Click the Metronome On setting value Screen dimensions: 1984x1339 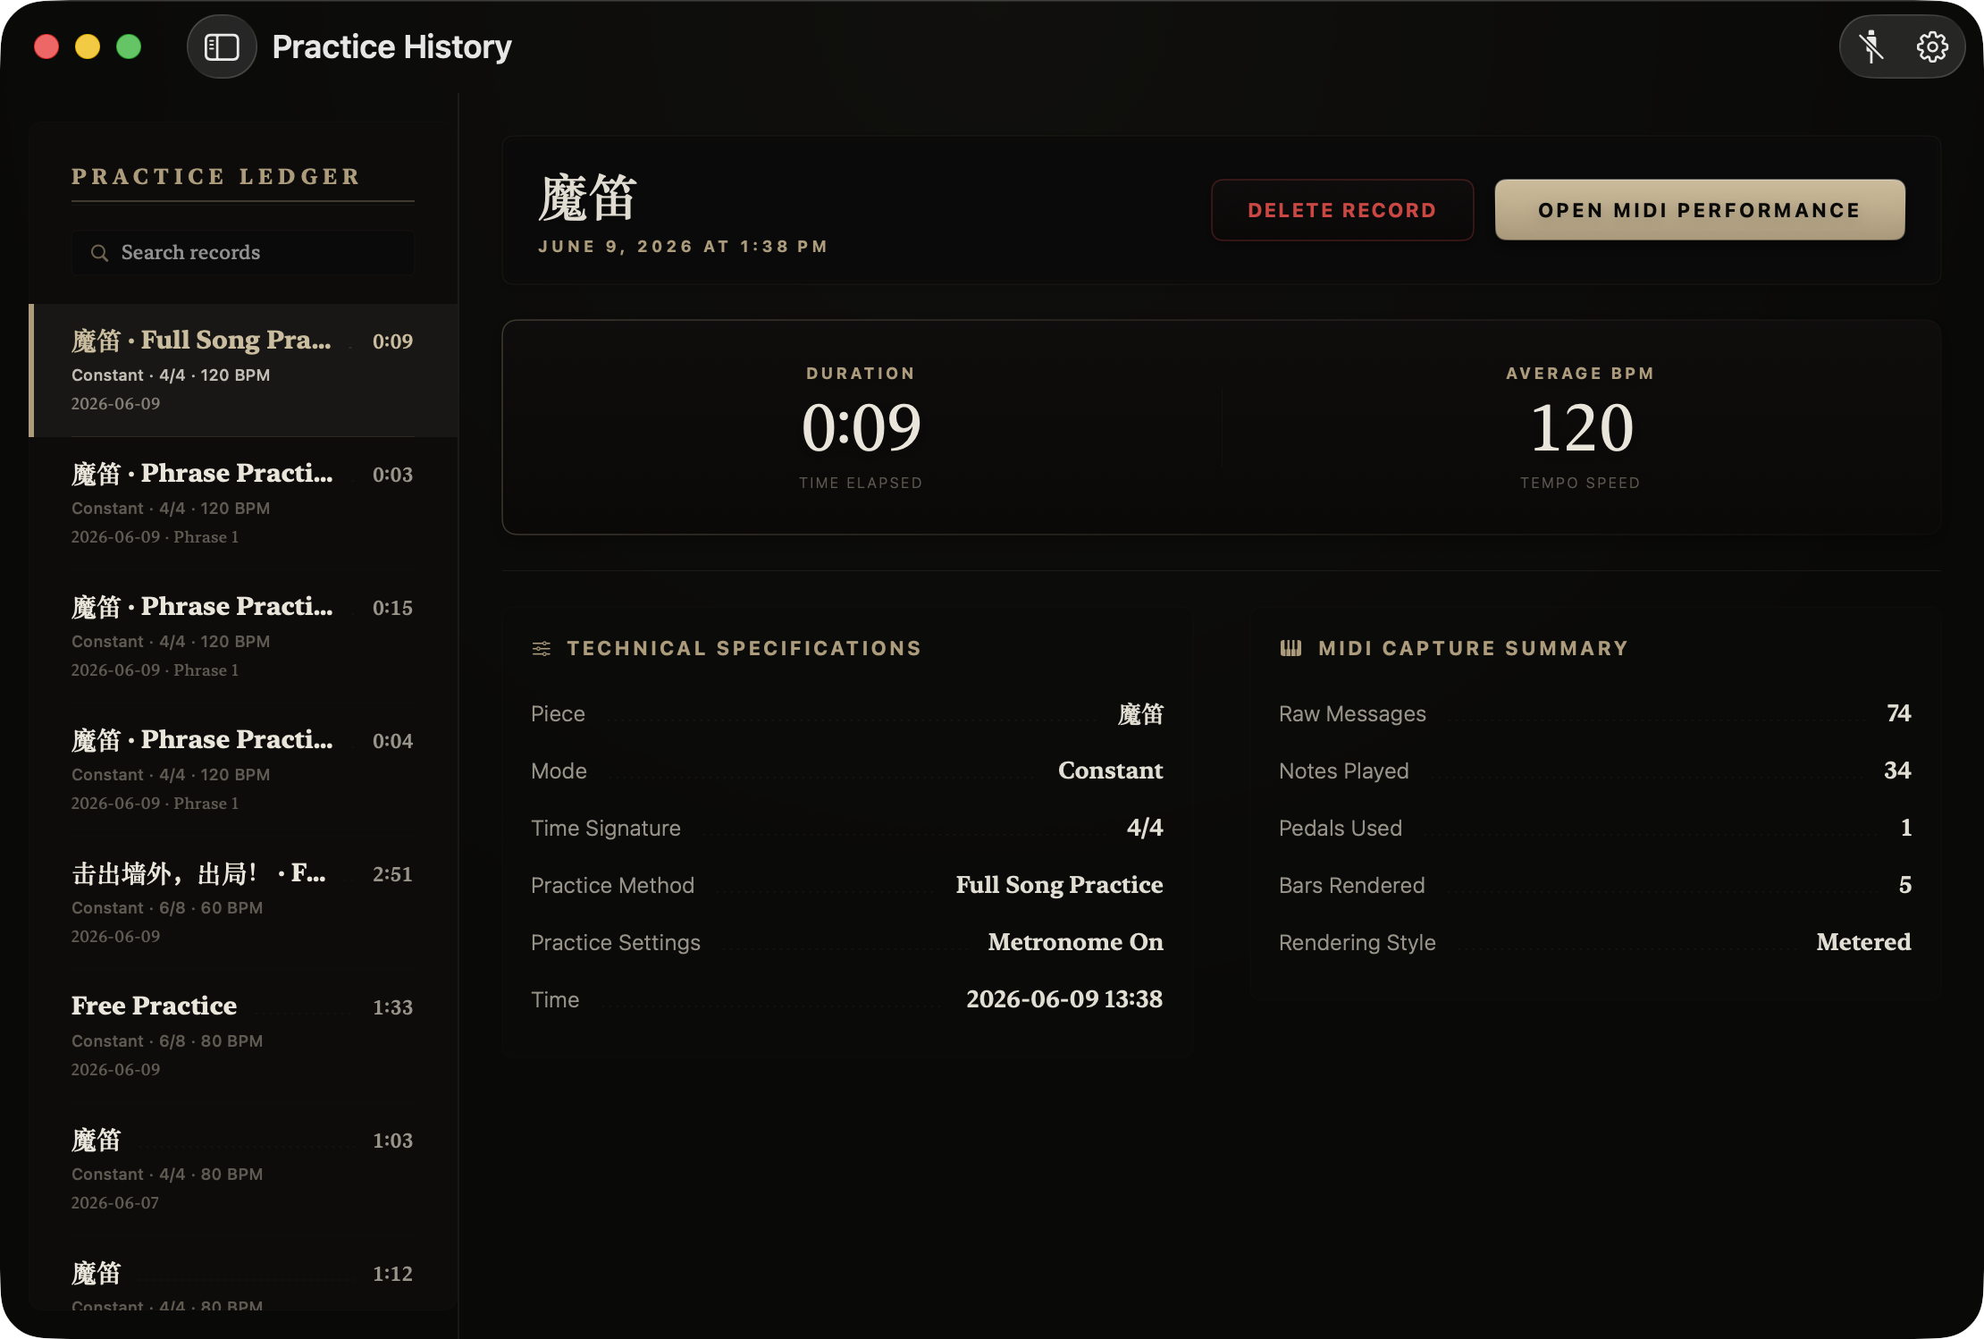(1075, 942)
